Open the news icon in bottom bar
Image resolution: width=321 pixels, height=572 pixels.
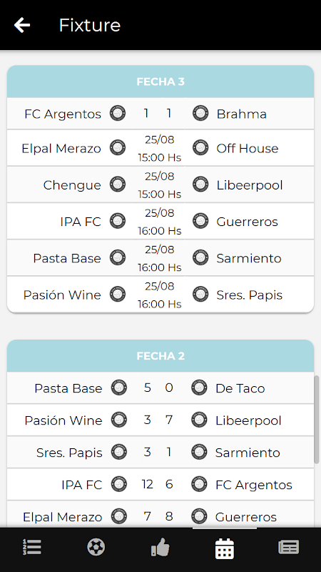pyautogui.click(x=289, y=547)
